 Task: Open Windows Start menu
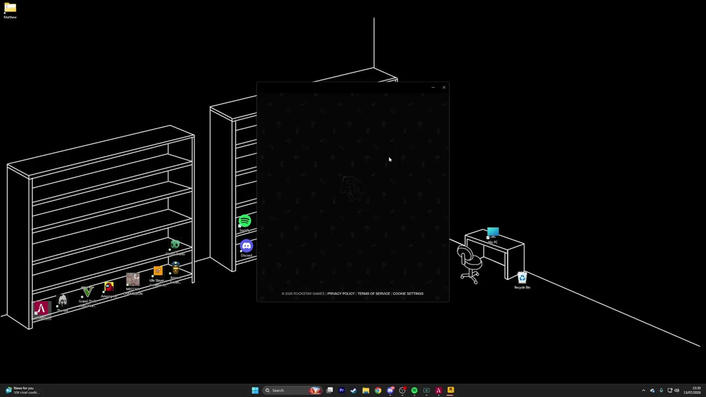pyautogui.click(x=255, y=390)
